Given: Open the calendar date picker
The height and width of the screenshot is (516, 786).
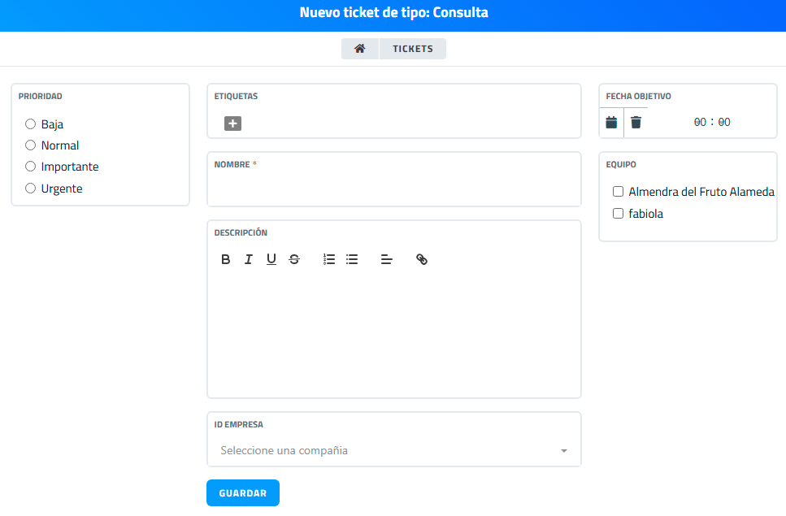Looking at the screenshot, I should 611,122.
